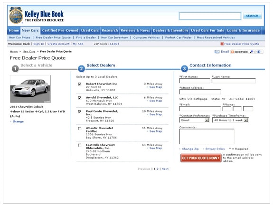Click the First Name field
Image resolution: width=273 pixels, height=206 pixels.
pyautogui.click(x=195, y=81)
